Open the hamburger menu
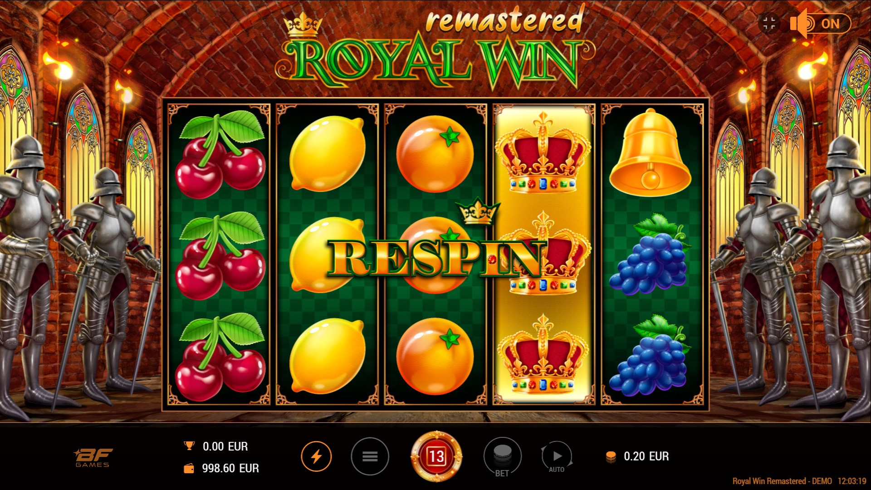Screen dimensions: 871x490 pyautogui.click(x=370, y=456)
